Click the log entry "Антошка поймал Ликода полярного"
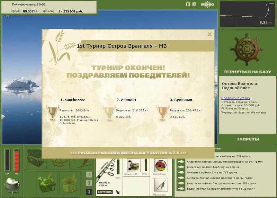The width and height of the screenshot is (277, 198). pyautogui.click(x=220, y=178)
